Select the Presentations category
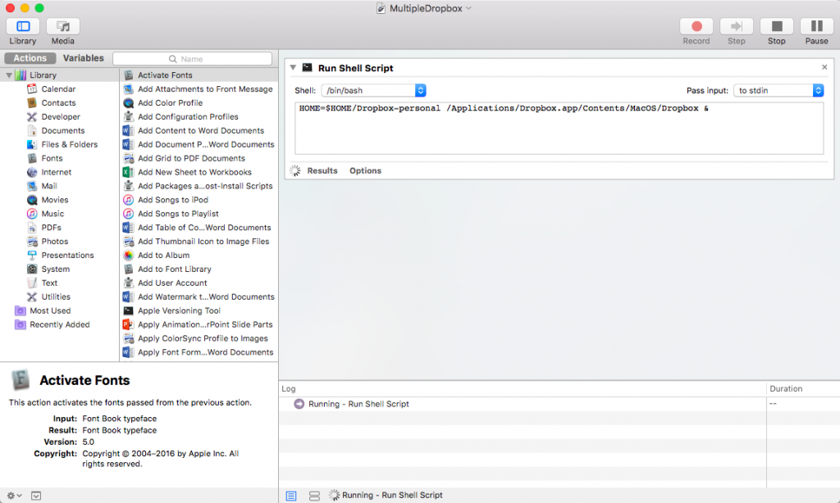Screen dimensions: 840x503 point(67,256)
